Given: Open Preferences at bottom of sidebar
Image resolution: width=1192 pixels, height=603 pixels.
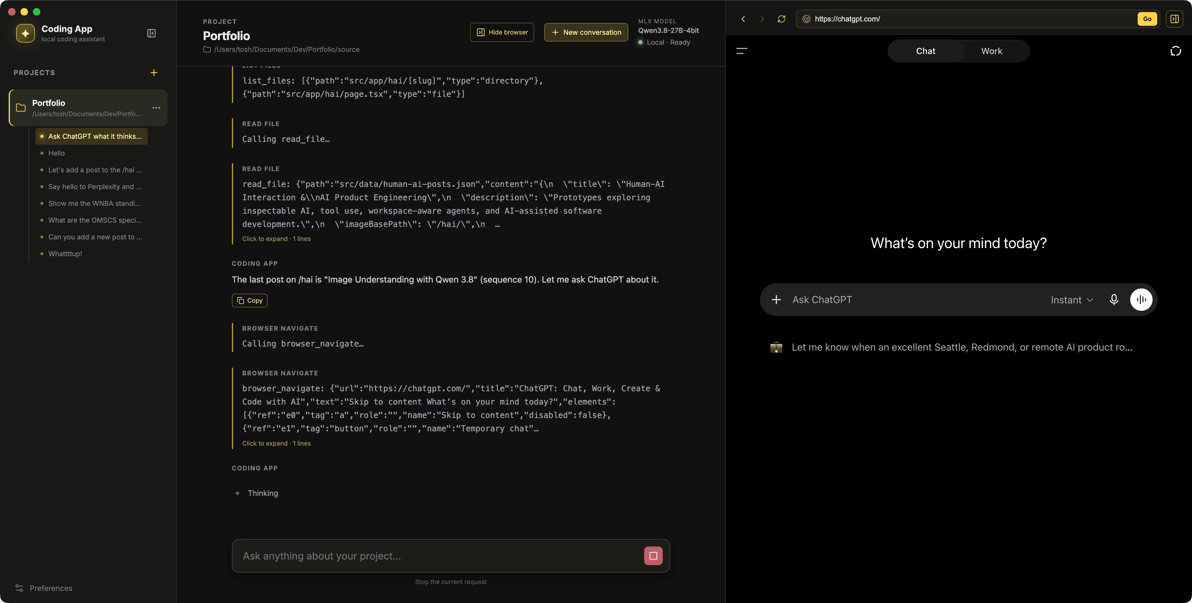Looking at the screenshot, I should coord(44,588).
